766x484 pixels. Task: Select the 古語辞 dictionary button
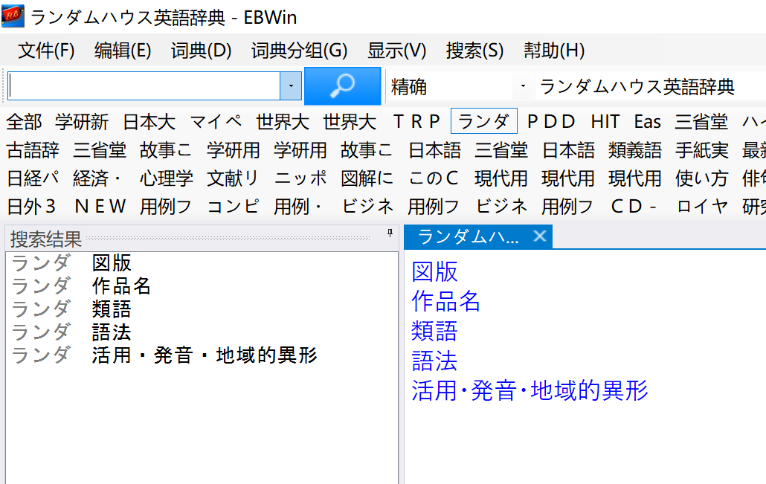coord(33,149)
